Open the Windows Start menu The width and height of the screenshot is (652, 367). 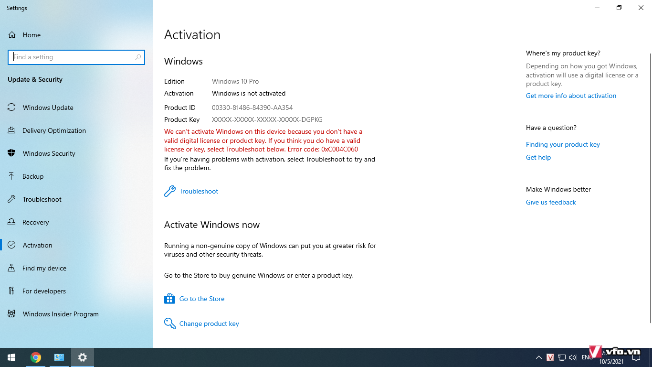11,357
